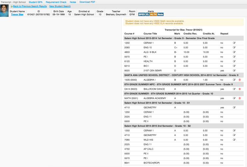Edit the HEALTH course row

point(234,61)
